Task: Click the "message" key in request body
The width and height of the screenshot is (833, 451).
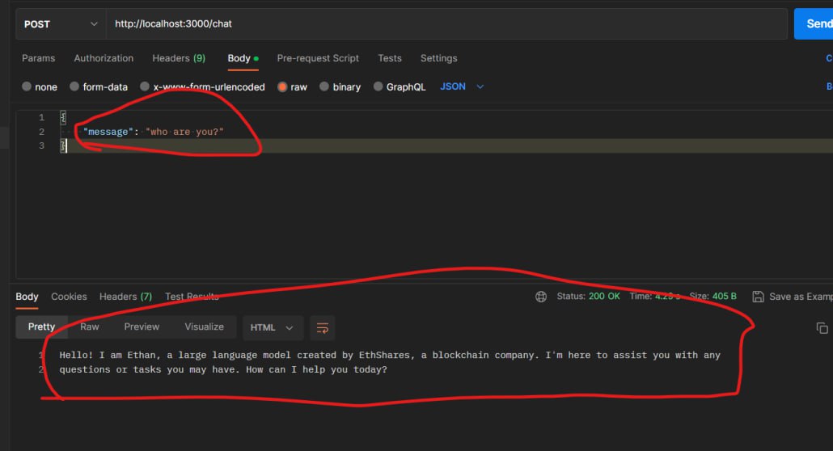Action: (108, 132)
